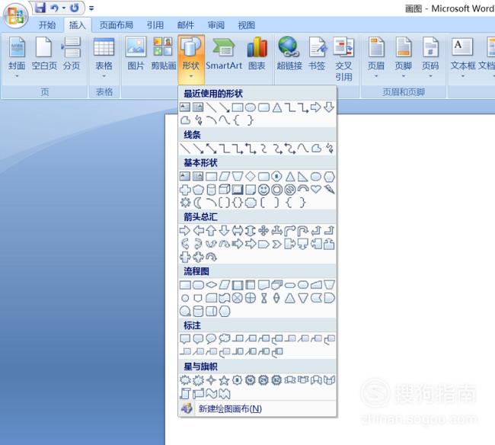Pick the lightning bolt basic shape
Screen dimensions: 495x445
click(x=329, y=189)
